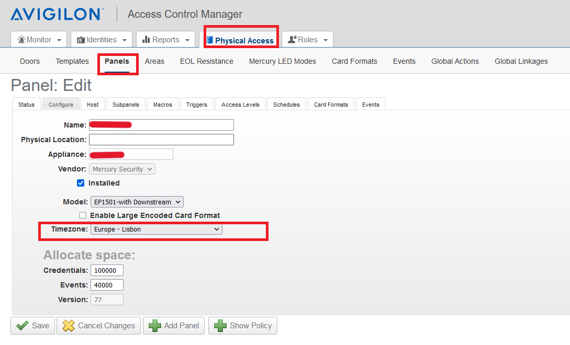Click the Monitor alarm icon

(21, 40)
